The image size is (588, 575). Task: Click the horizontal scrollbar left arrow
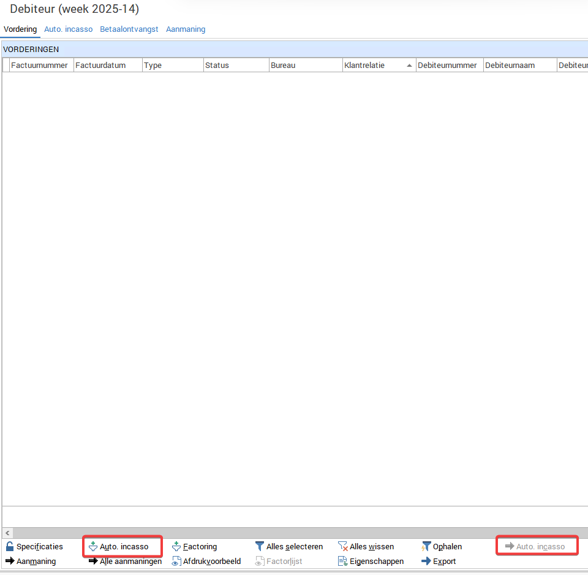click(x=7, y=533)
